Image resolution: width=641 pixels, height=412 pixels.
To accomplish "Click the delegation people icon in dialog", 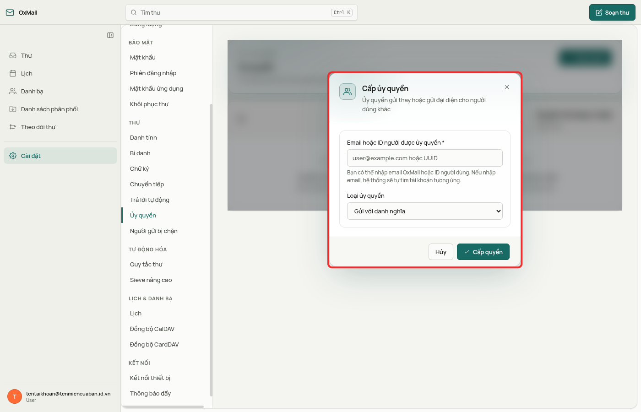I will [x=348, y=92].
